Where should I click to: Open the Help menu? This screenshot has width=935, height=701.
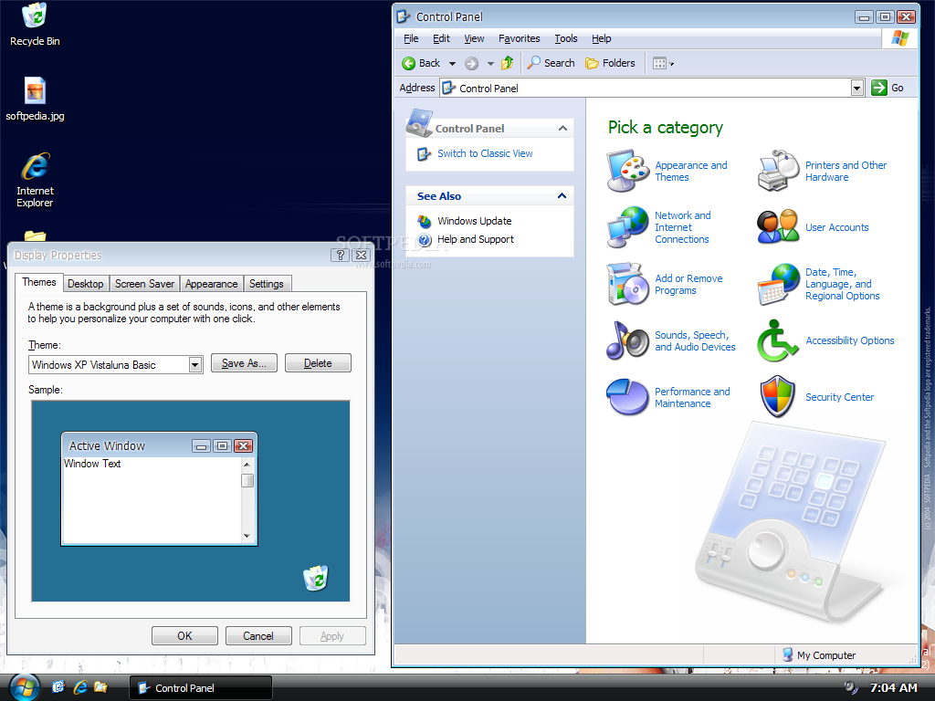coord(601,38)
